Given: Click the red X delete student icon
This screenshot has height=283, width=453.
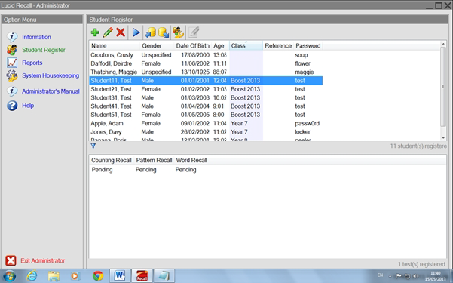Looking at the screenshot, I should pyautogui.click(x=121, y=32).
